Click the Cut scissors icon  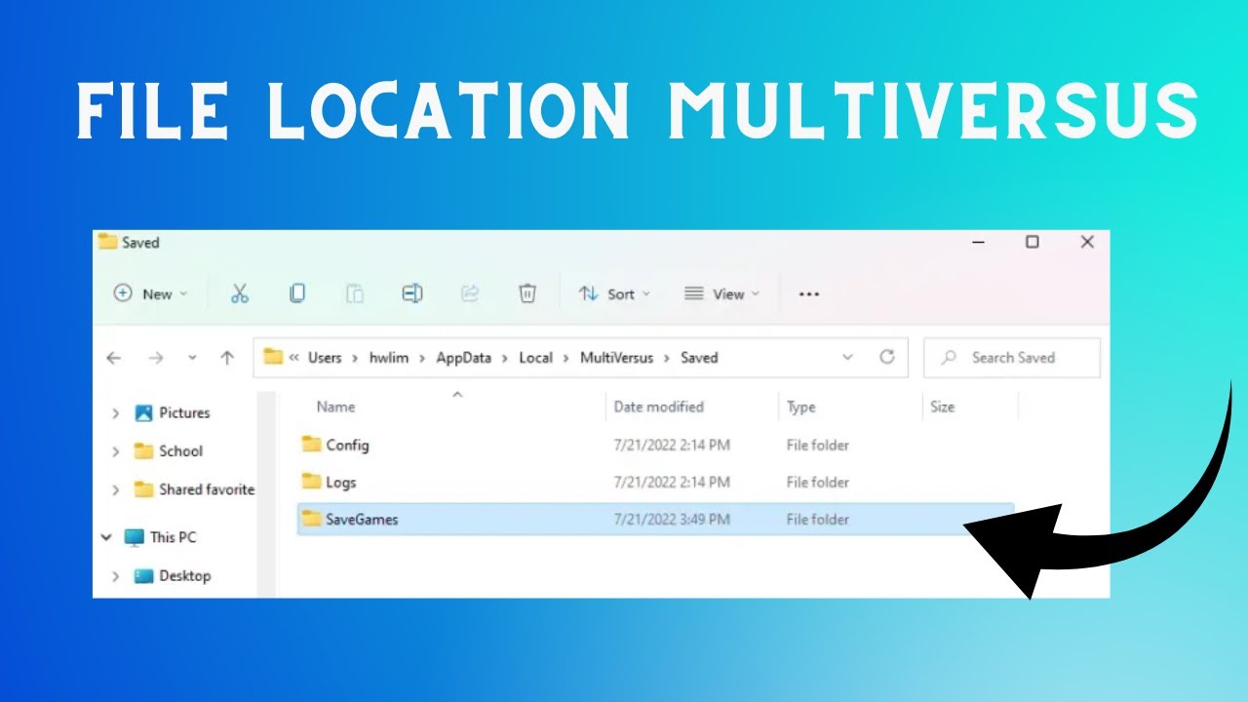tap(240, 293)
